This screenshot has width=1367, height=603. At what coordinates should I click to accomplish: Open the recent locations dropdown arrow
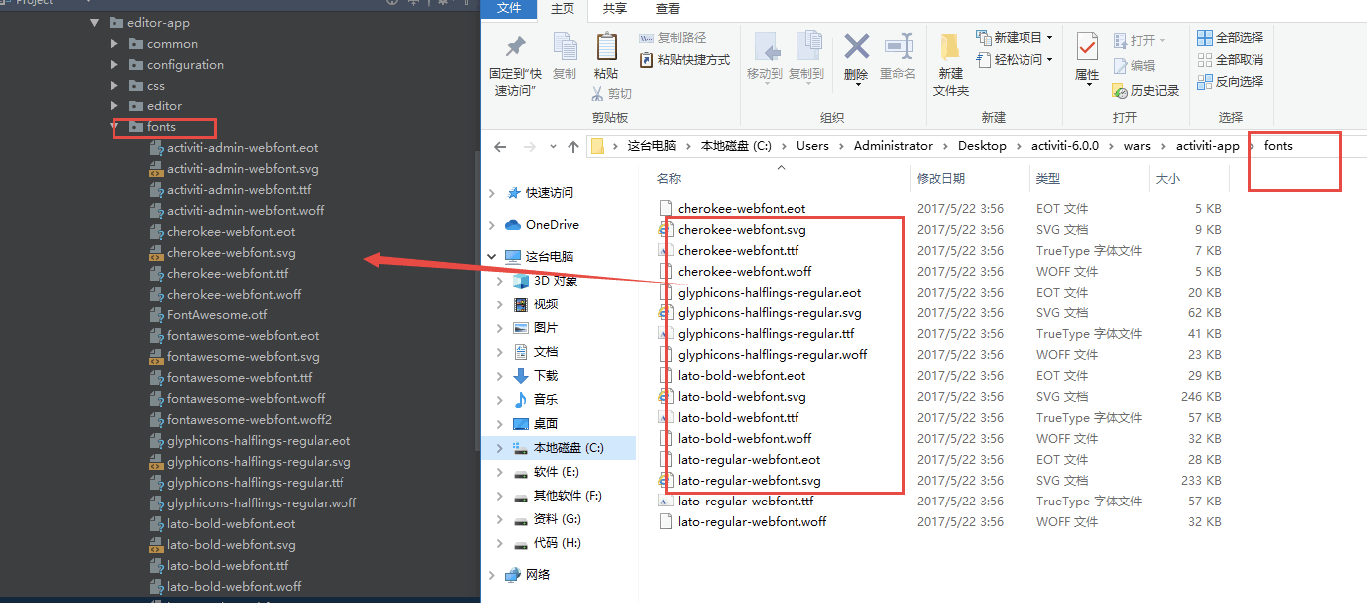[552, 147]
